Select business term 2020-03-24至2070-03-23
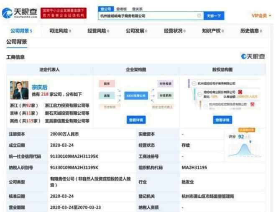Image resolution: width=276 pixels, height=212 pixels. point(75,207)
